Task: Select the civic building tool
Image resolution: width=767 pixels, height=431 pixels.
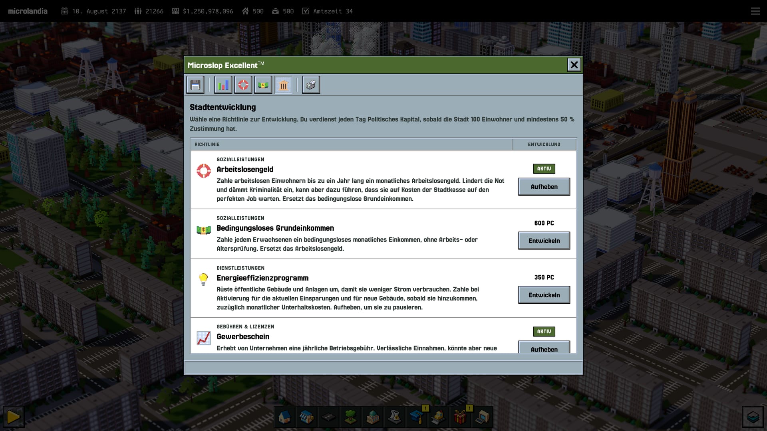Action: [372, 417]
